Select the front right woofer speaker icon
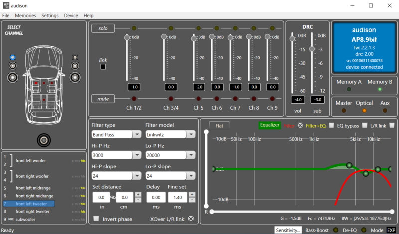The width and height of the screenshot is (399, 234). click(x=75, y=77)
